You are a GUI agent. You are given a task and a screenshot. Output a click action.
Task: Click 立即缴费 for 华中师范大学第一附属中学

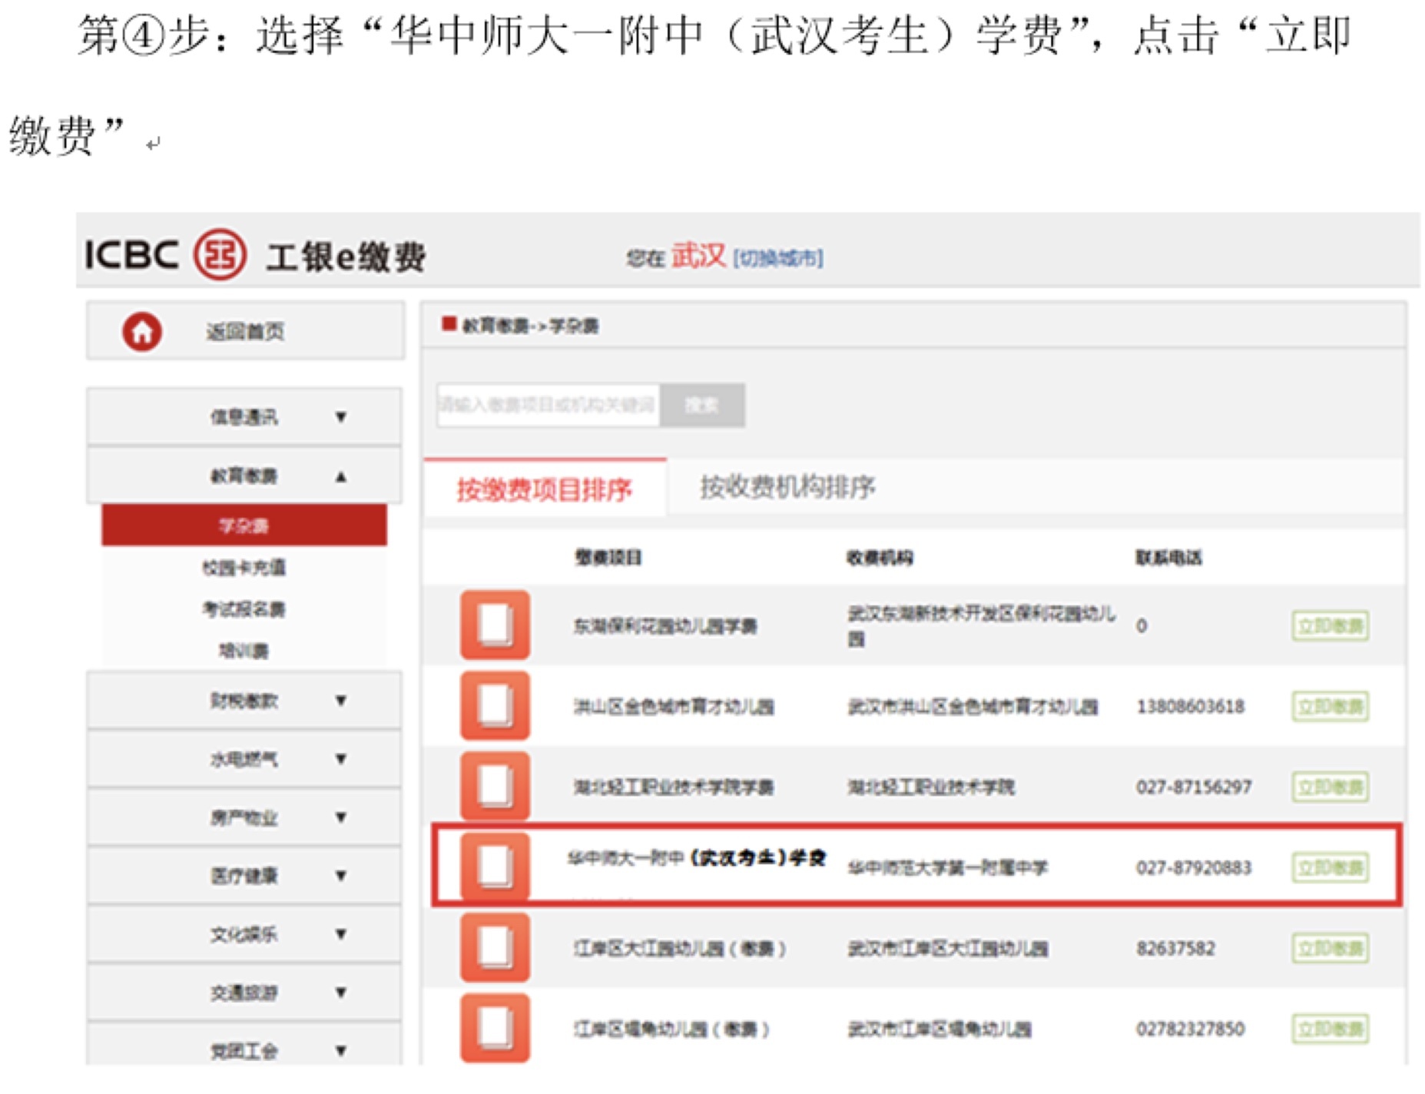[1330, 867]
